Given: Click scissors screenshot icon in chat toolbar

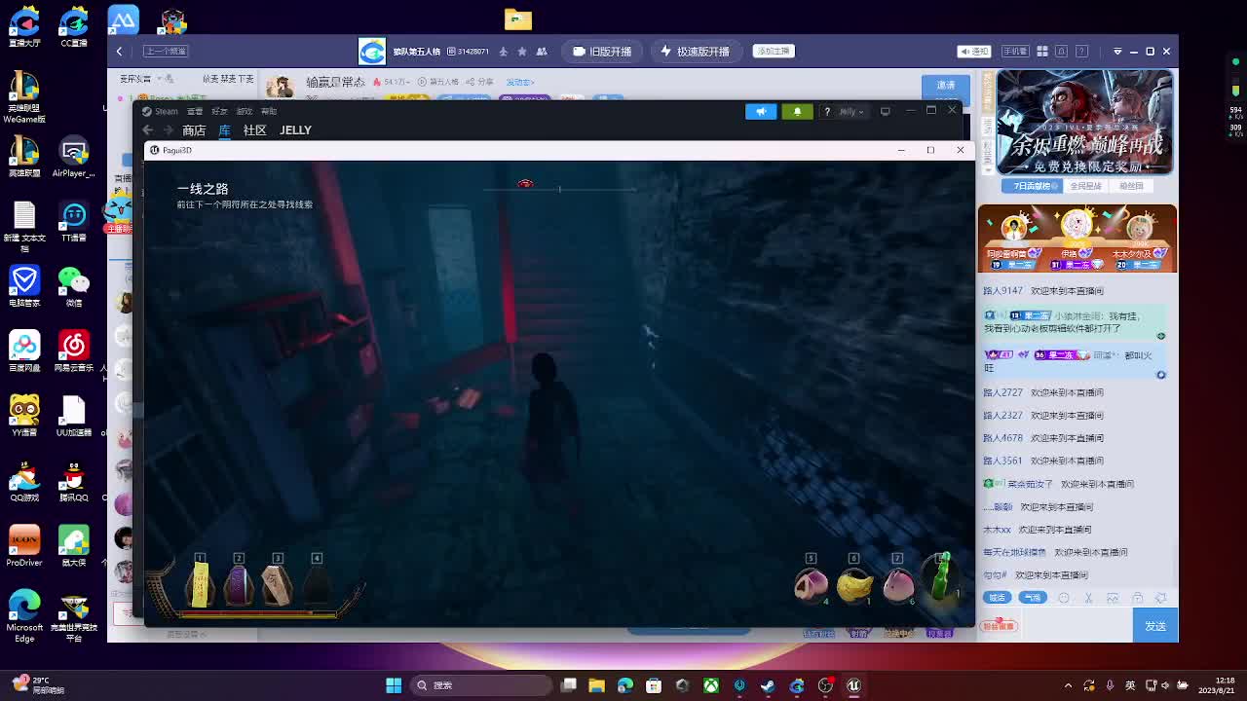Looking at the screenshot, I should 1088,598.
